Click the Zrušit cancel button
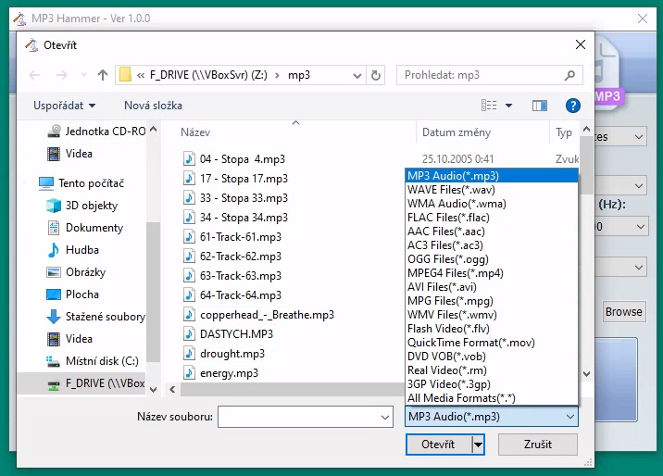Image resolution: width=663 pixels, height=476 pixels. 537,445
